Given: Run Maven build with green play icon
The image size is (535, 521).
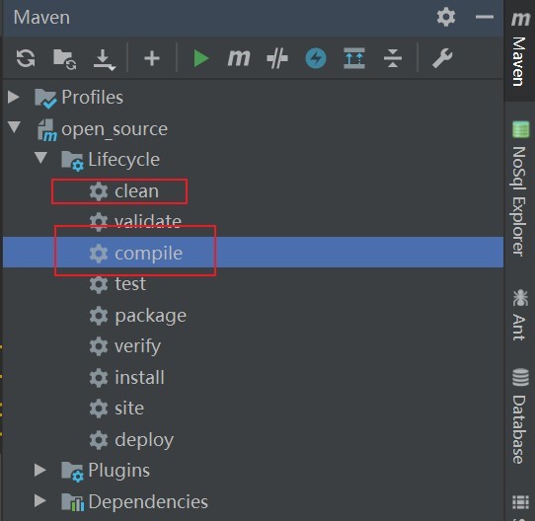Looking at the screenshot, I should 201,58.
